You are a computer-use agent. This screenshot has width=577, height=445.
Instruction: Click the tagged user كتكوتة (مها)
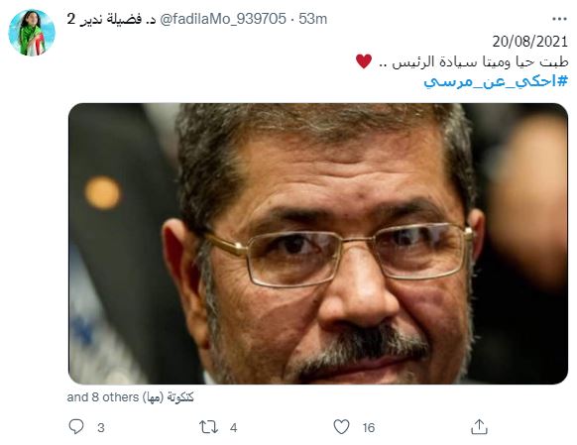[x=168, y=397]
